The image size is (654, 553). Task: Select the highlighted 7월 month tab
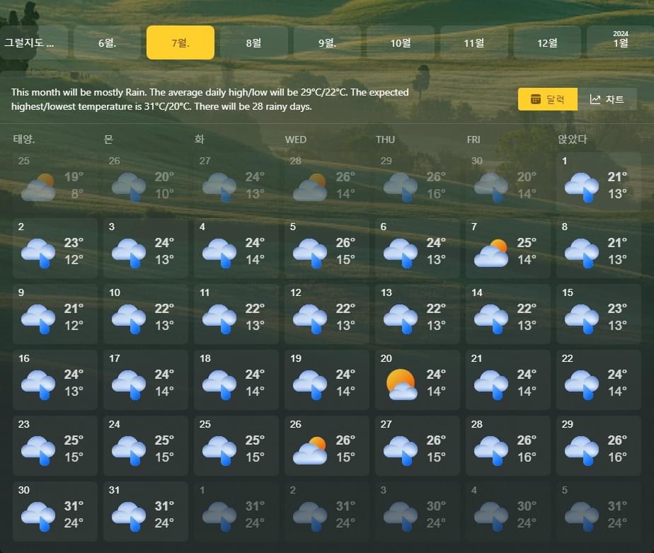click(x=180, y=42)
